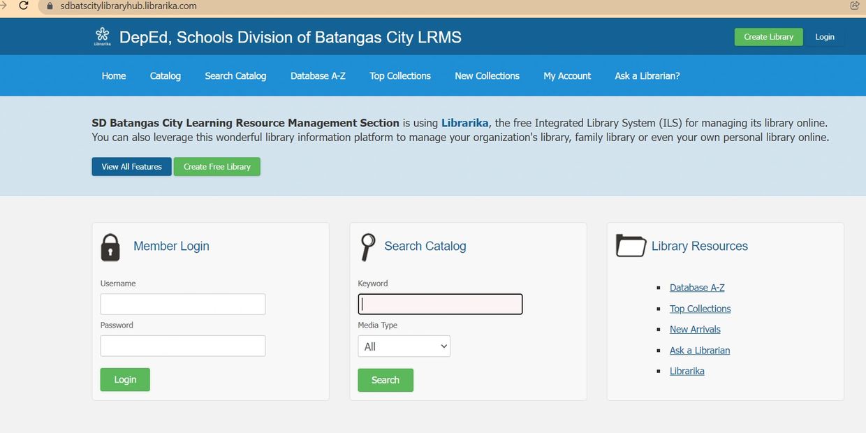
Task: Click into the Keyword search field
Action: pyautogui.click(x=440, y=304)
